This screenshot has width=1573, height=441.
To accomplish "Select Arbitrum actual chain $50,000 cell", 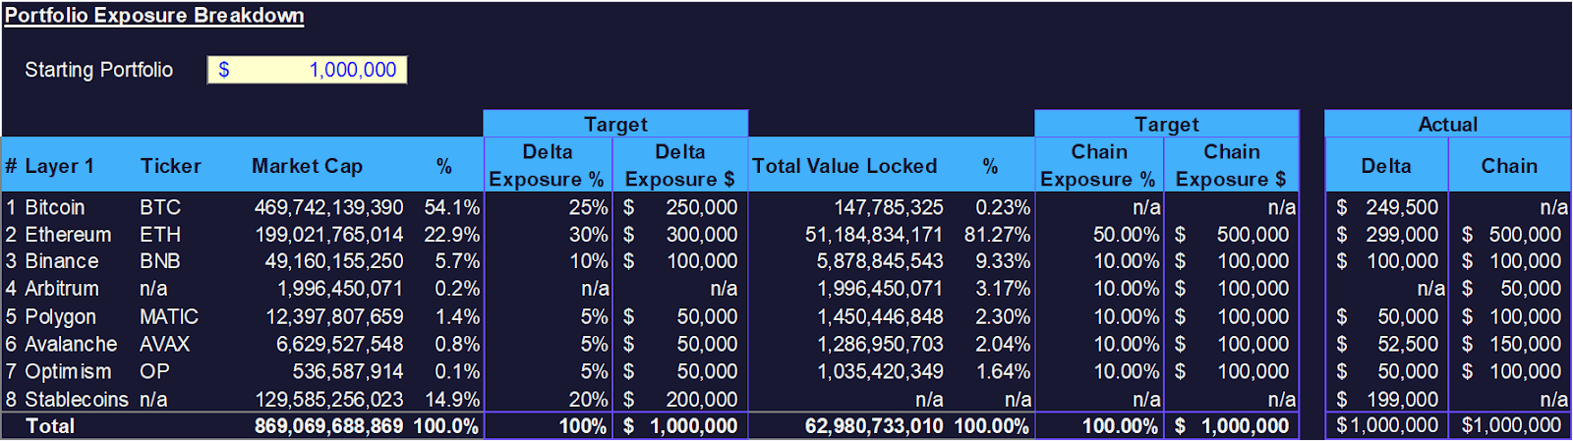I will (x=1510, y=289).
